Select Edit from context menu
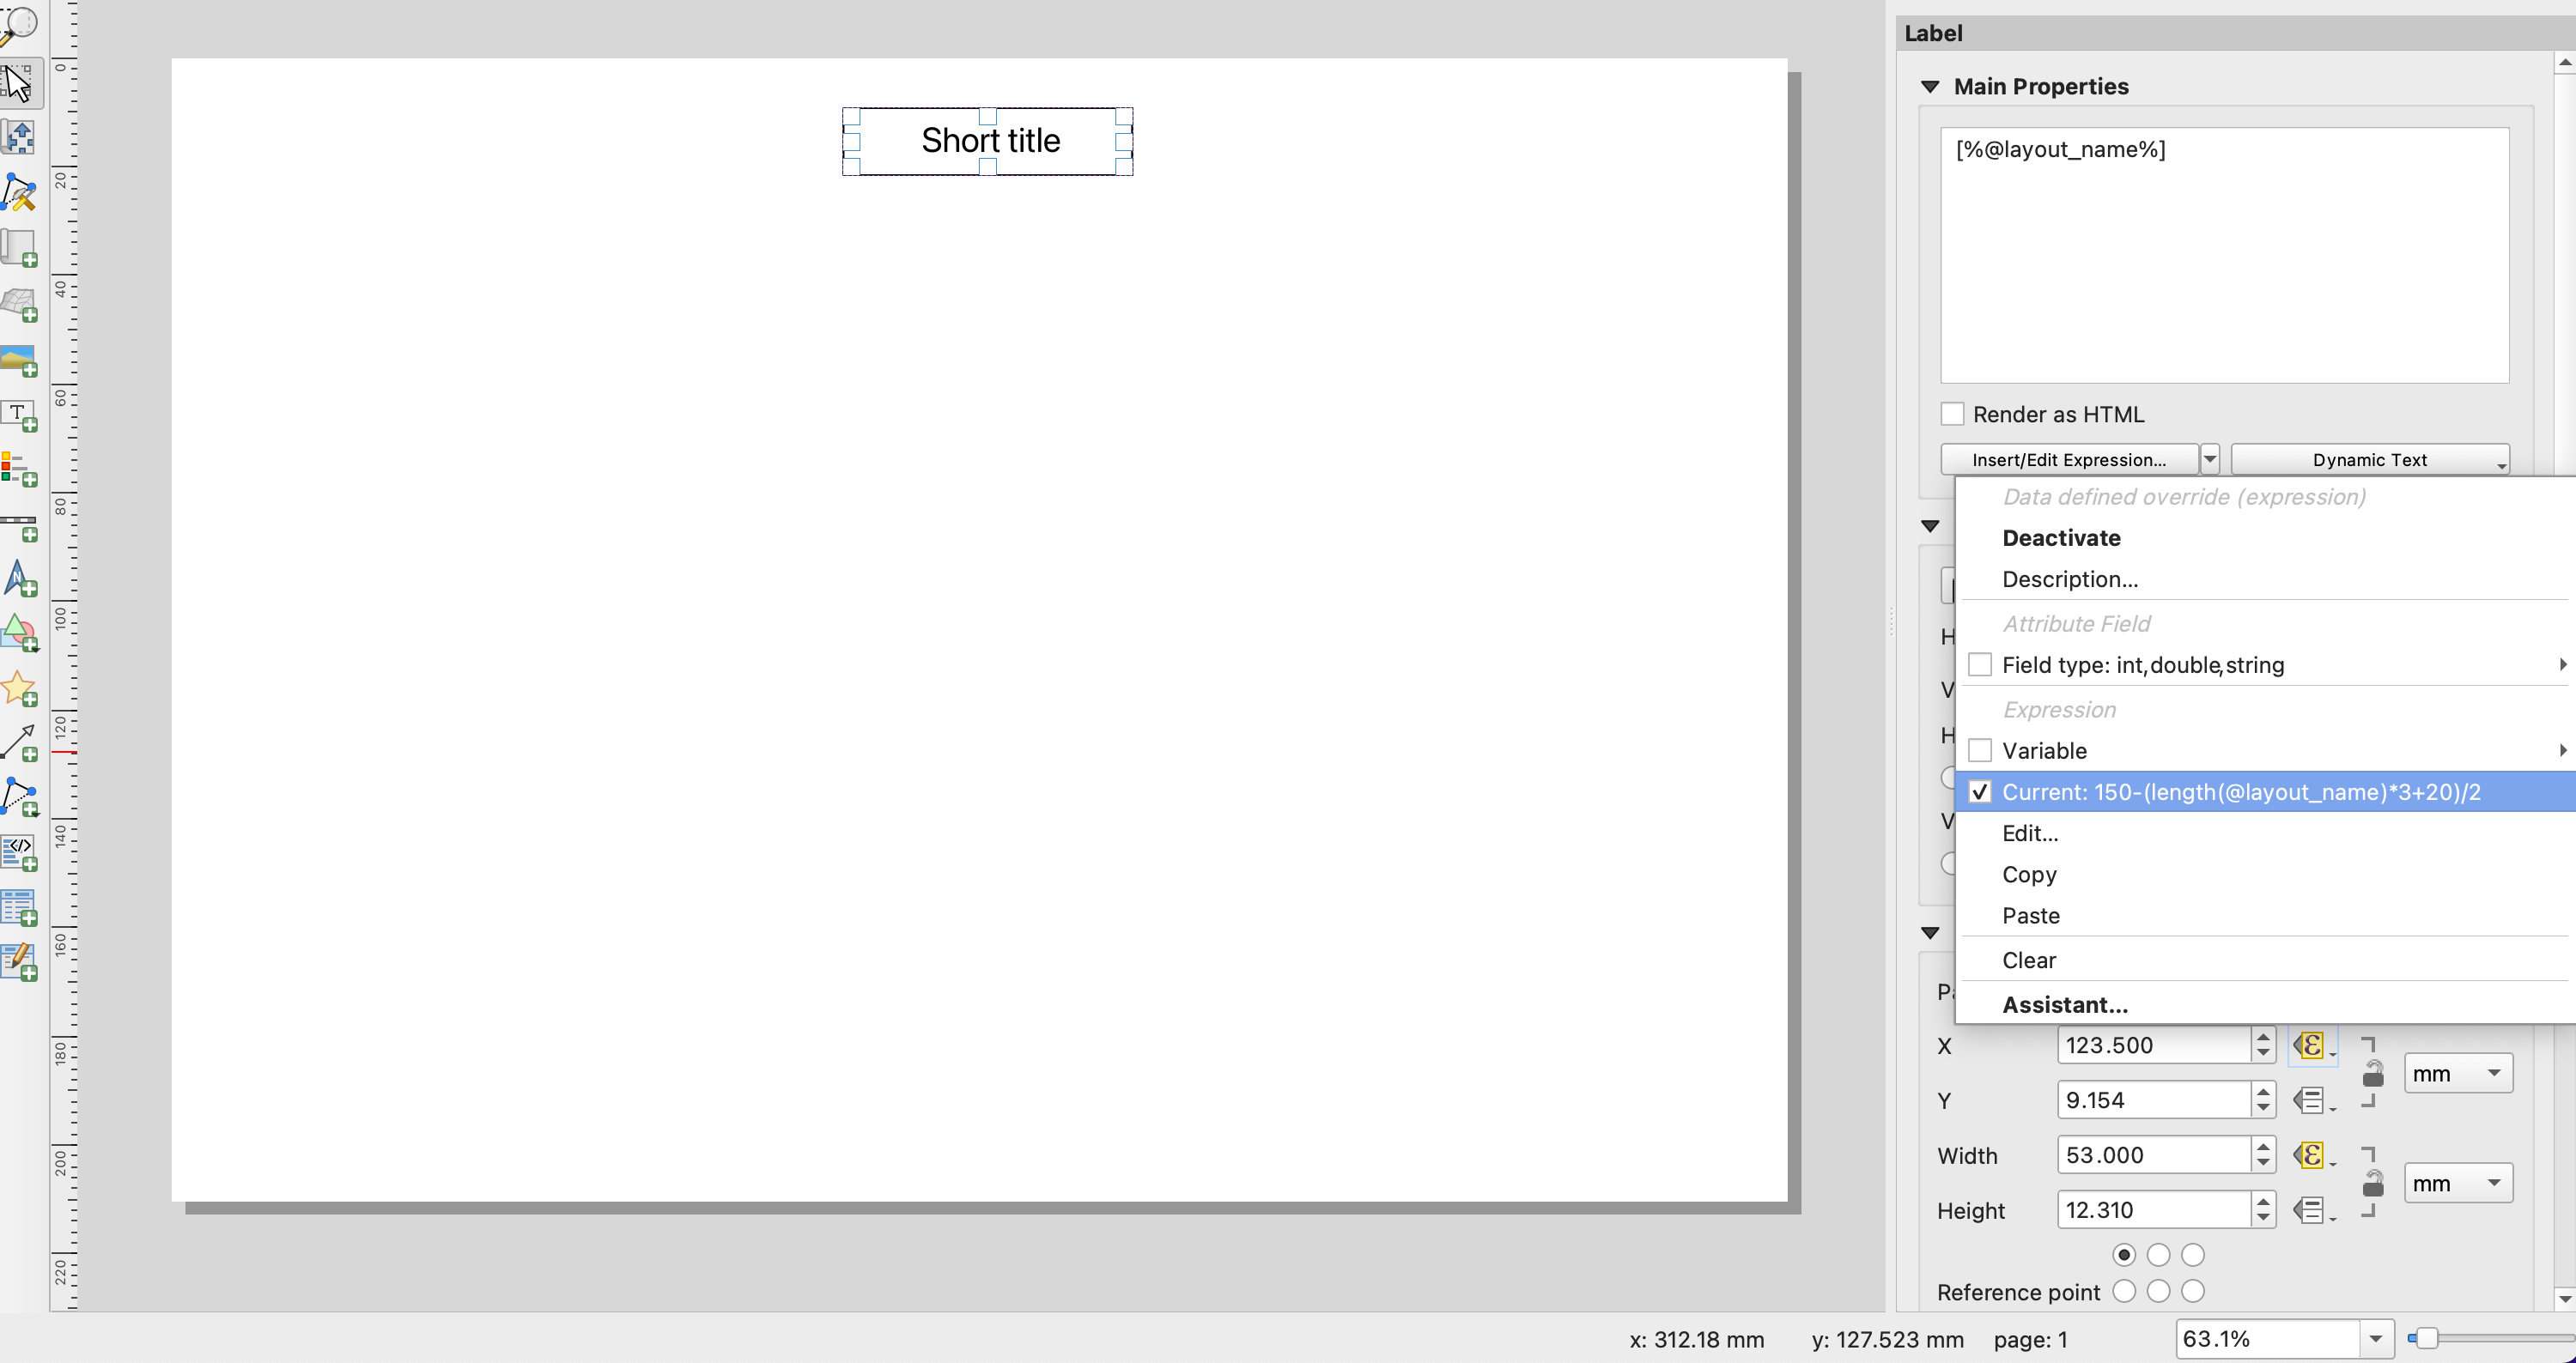The width and height of the screenshot is (2576, 1363). click(2031, 832)
